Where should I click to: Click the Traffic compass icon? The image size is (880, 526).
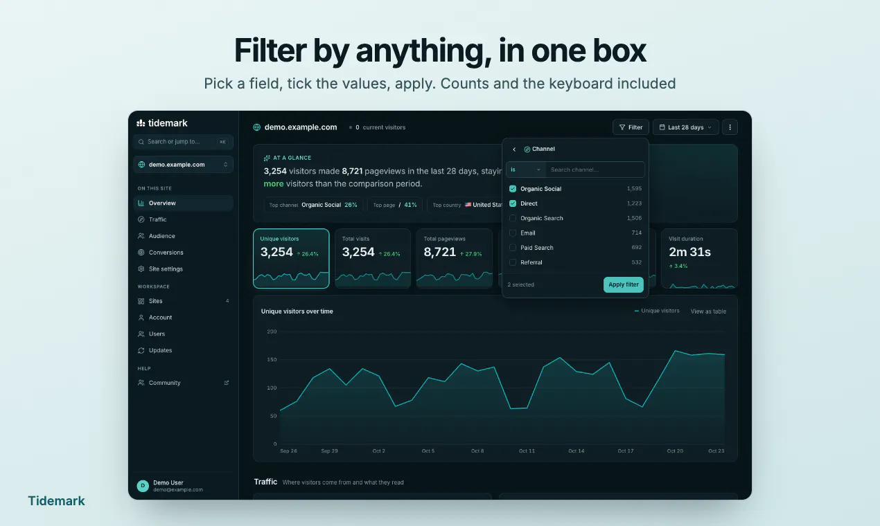(x=141, y=219)
